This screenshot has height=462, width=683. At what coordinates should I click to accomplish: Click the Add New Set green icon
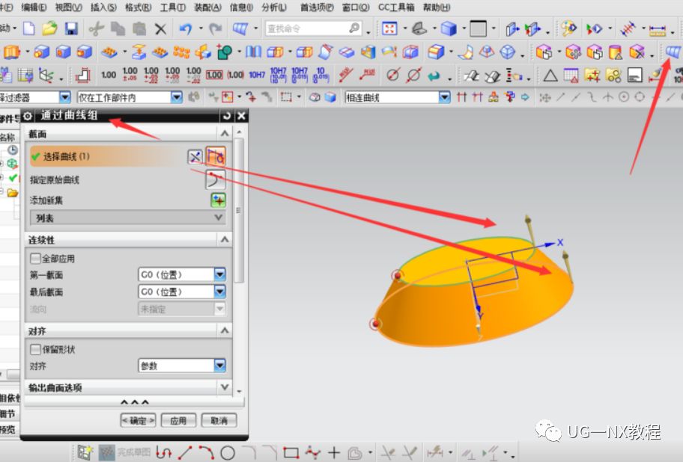click(218, 200)
